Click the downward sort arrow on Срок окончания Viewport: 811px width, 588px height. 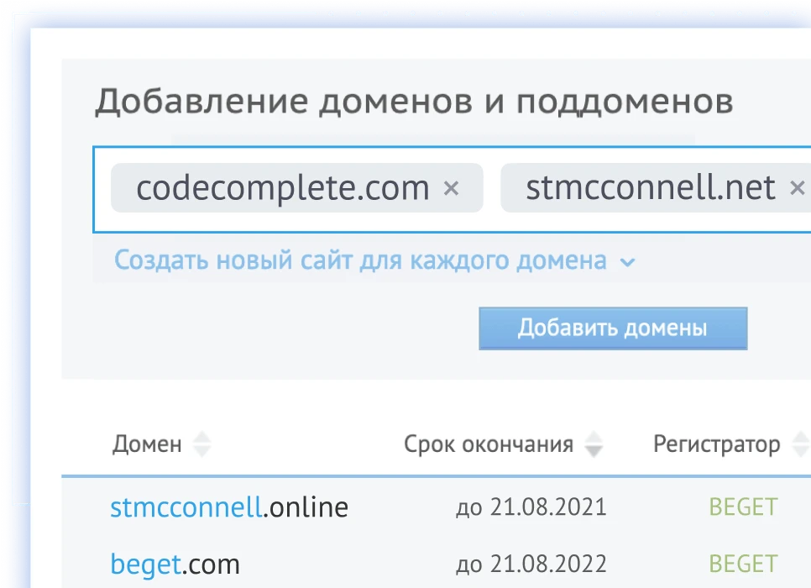click(594, 449)
